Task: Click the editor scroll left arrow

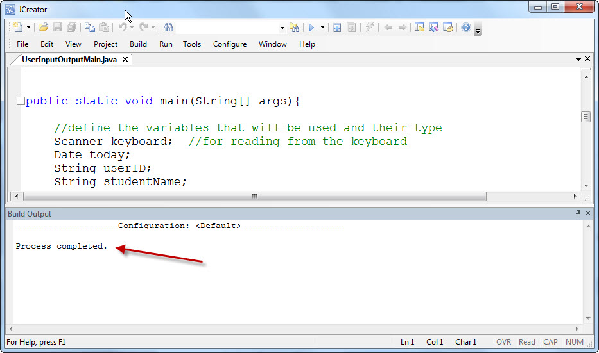Action: pyautogui.click(x=16, y=196)
